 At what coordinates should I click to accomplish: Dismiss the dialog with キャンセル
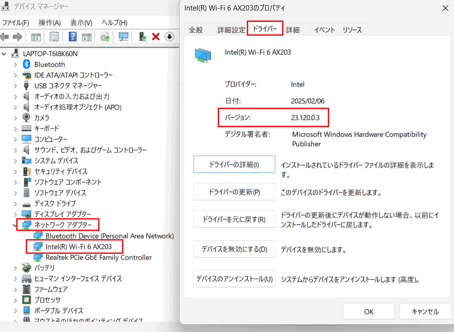(425, 312)
